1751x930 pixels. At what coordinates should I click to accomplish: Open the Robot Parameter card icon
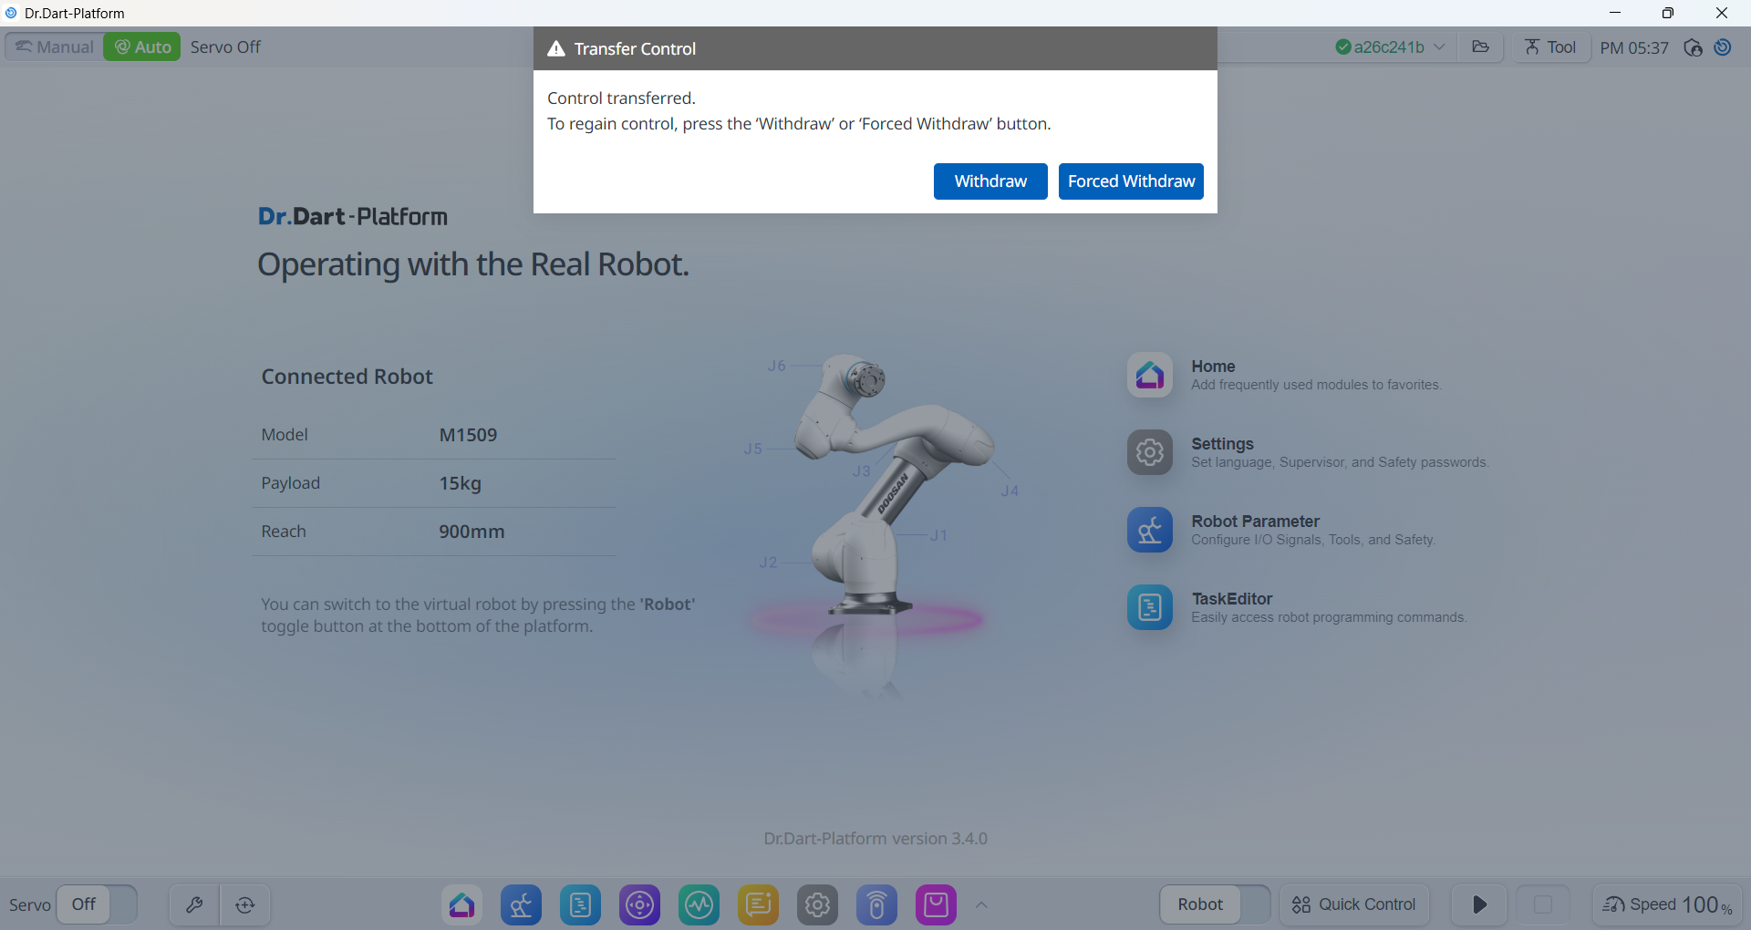[x=1150, y=530]
